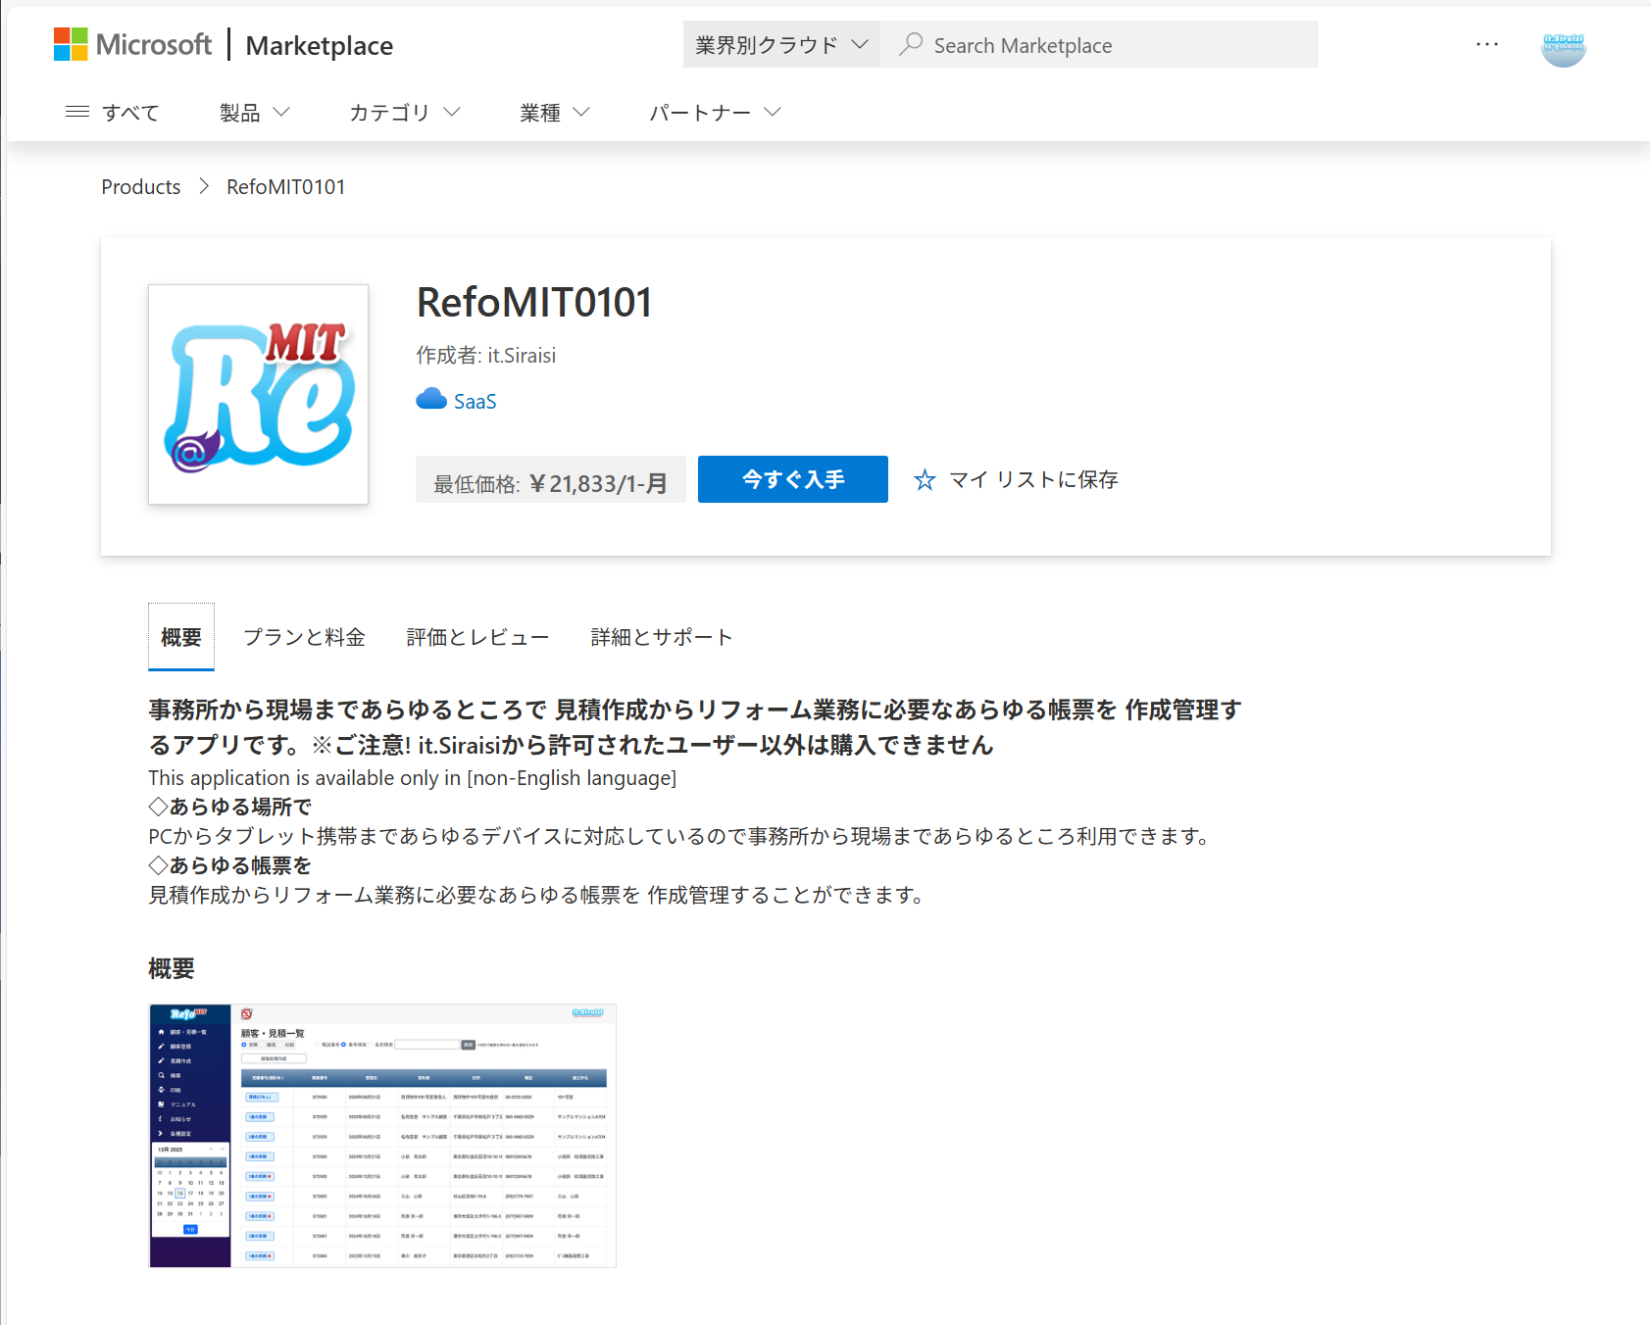This screenshot has height=1325, width=1651.
Task: Click the search magnifier icon
Action: [x=911, y=44]
